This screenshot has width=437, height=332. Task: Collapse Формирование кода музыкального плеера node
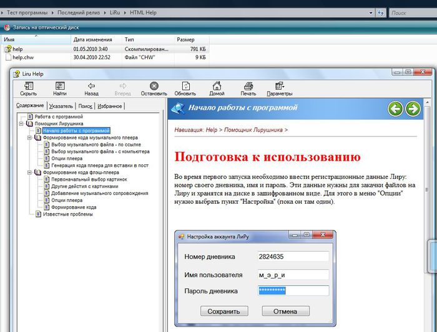click(29, 138)
